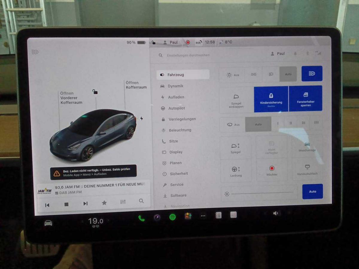Screen dimensions: 359x269
Task: Tap the car controls icon
Action: pos(48,223)
